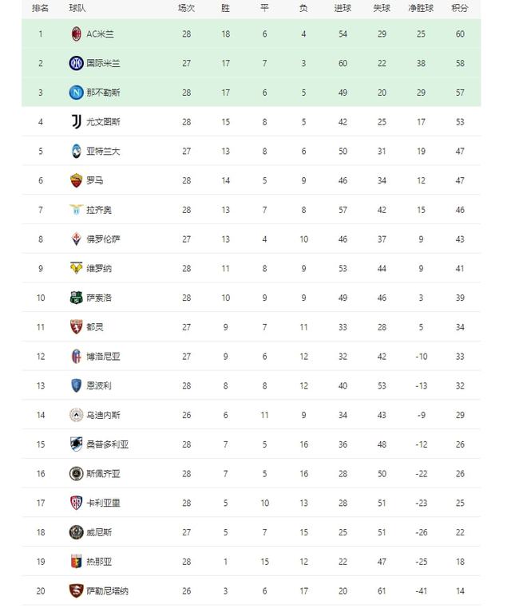Click the 拉齐奥 eagle crest
527x608 pixels.
[x=77, y=210]
